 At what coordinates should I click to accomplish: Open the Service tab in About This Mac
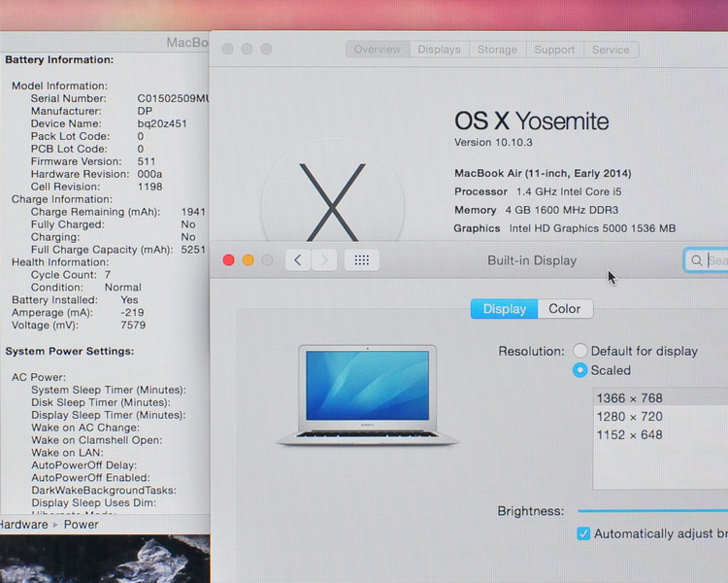tap(611, 50)
